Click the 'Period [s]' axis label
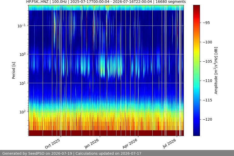This screenshot has height=156, width=234. 14,70
